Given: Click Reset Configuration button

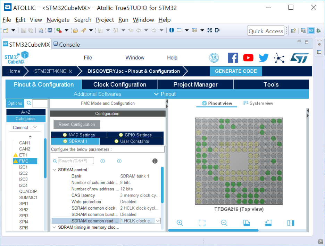Looking at the screenshot, I should click(77, 124).
